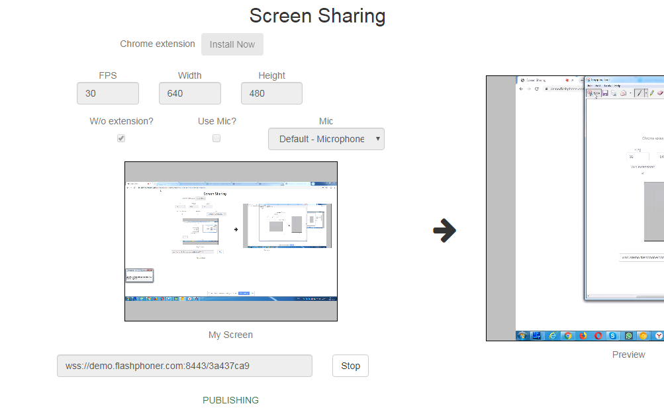This screenshot has width=664, height=416.
Task: Focus the Width field showing 640
Action: click(x=189, y=93)
